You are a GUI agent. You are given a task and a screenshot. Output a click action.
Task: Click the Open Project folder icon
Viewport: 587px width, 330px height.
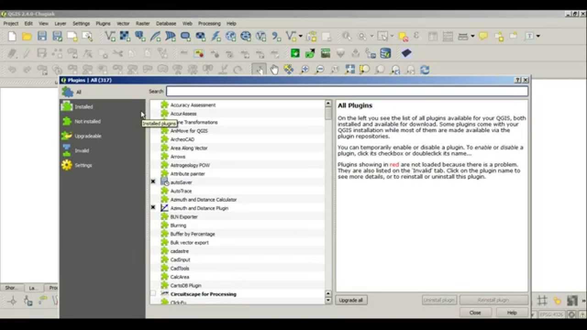(27, 36)
